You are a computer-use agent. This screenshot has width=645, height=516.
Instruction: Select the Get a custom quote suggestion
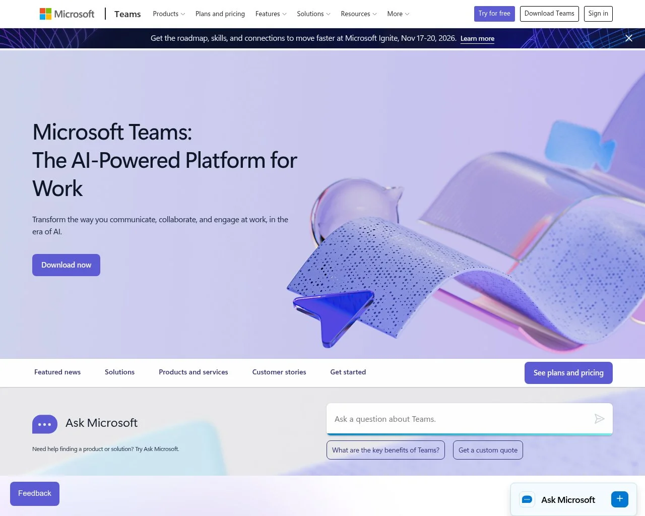(x=488, y=450)
